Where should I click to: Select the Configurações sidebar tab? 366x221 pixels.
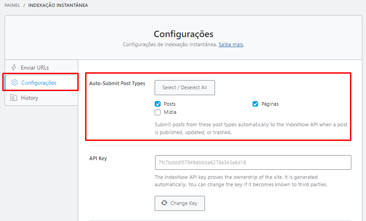(39, 83)
